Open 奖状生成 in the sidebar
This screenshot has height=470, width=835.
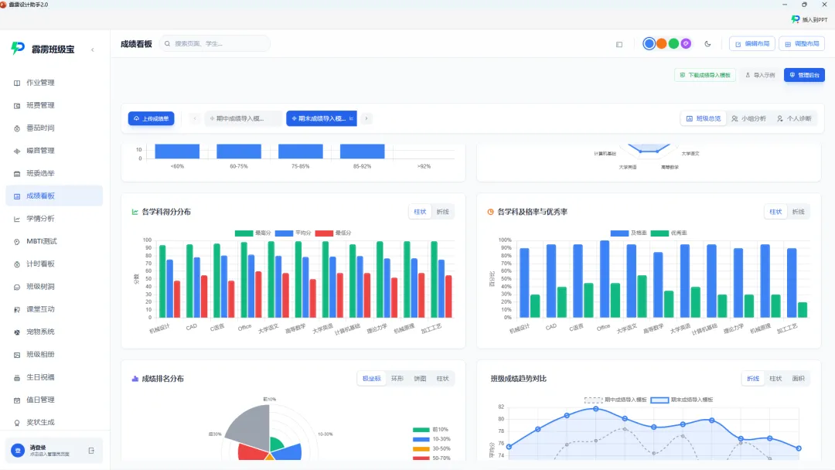pos(54,422)
